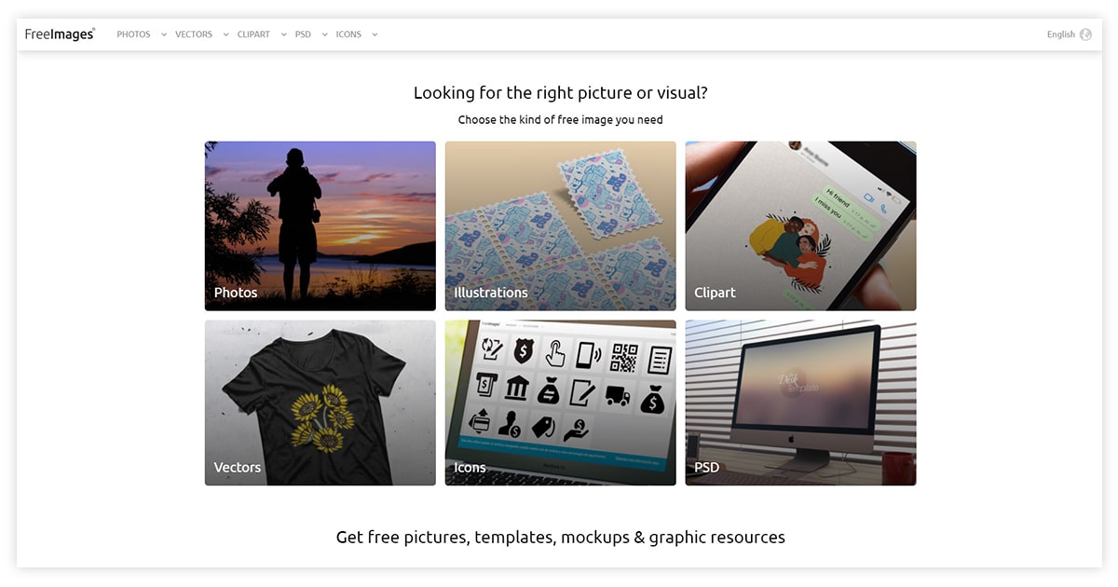Open the VECTORS menu item
The height and width of the screenshot is (587, 1118).
(194, 34)
